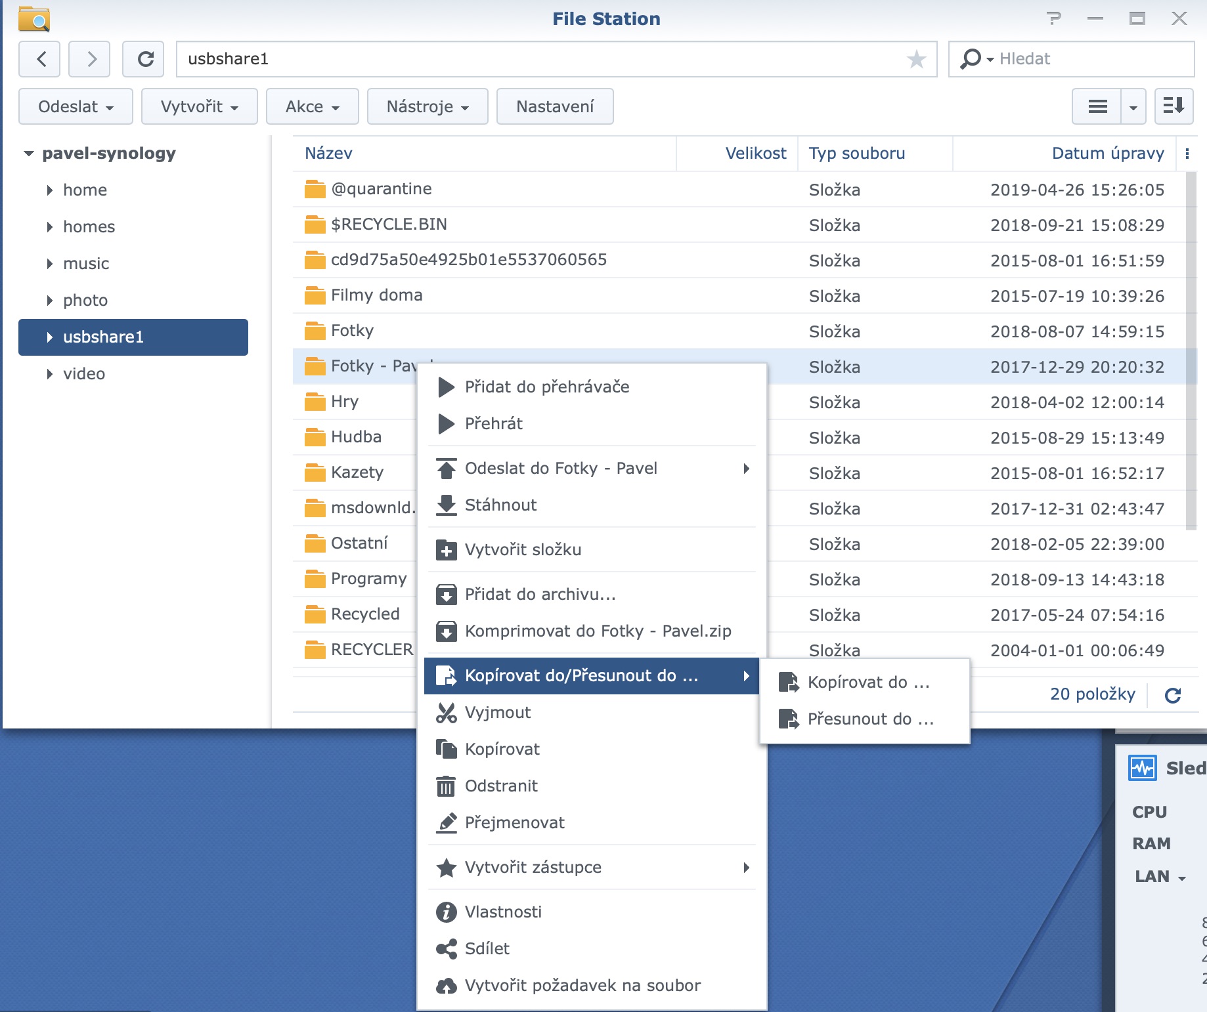Open the Nástroje dropdown menu
The height and width of the screenshot is (1012, 1207).
428,106
